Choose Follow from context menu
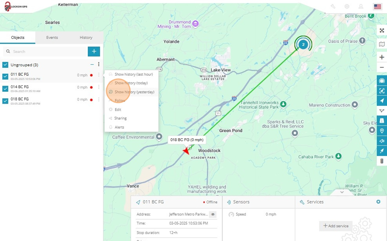Viewport: 387px width, 241px height. [131, 100]
